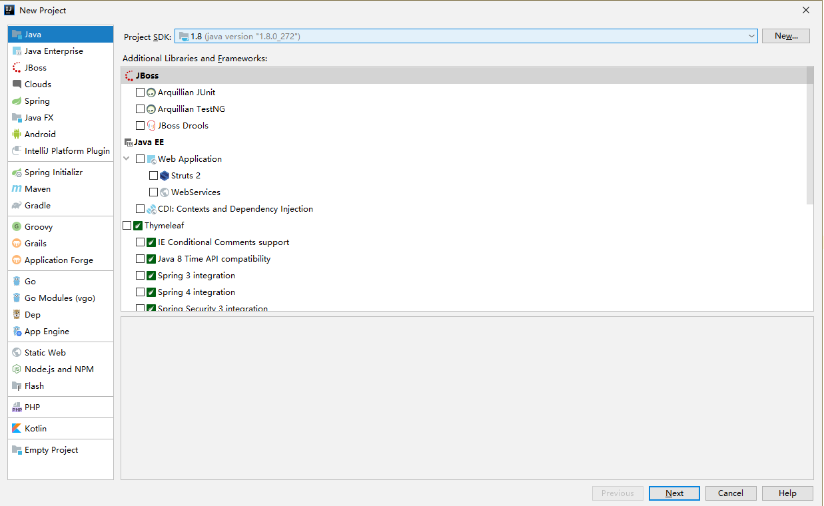Image resolution: width=824 pixels, height=506 pixels.
Task: Select the Thymeleaf framework label
Action: [165, 226]
